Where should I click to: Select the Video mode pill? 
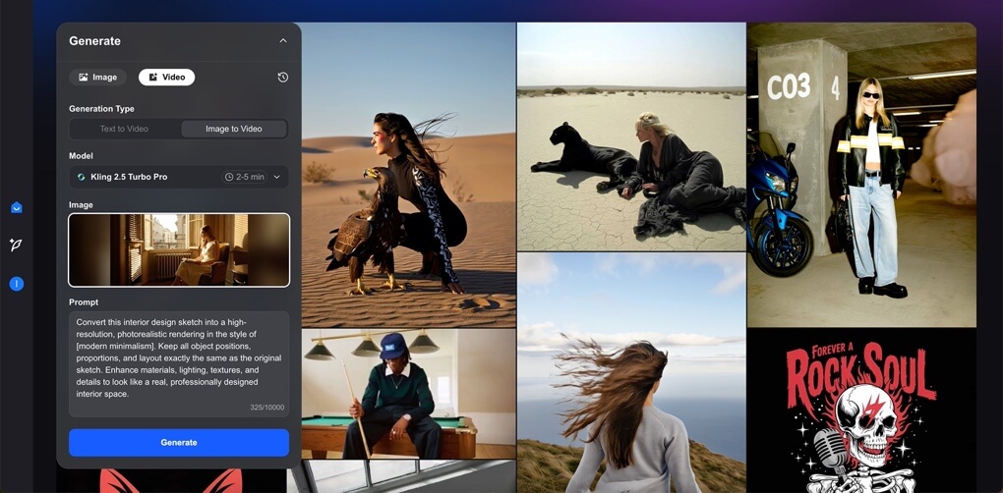tap(166, 78)
